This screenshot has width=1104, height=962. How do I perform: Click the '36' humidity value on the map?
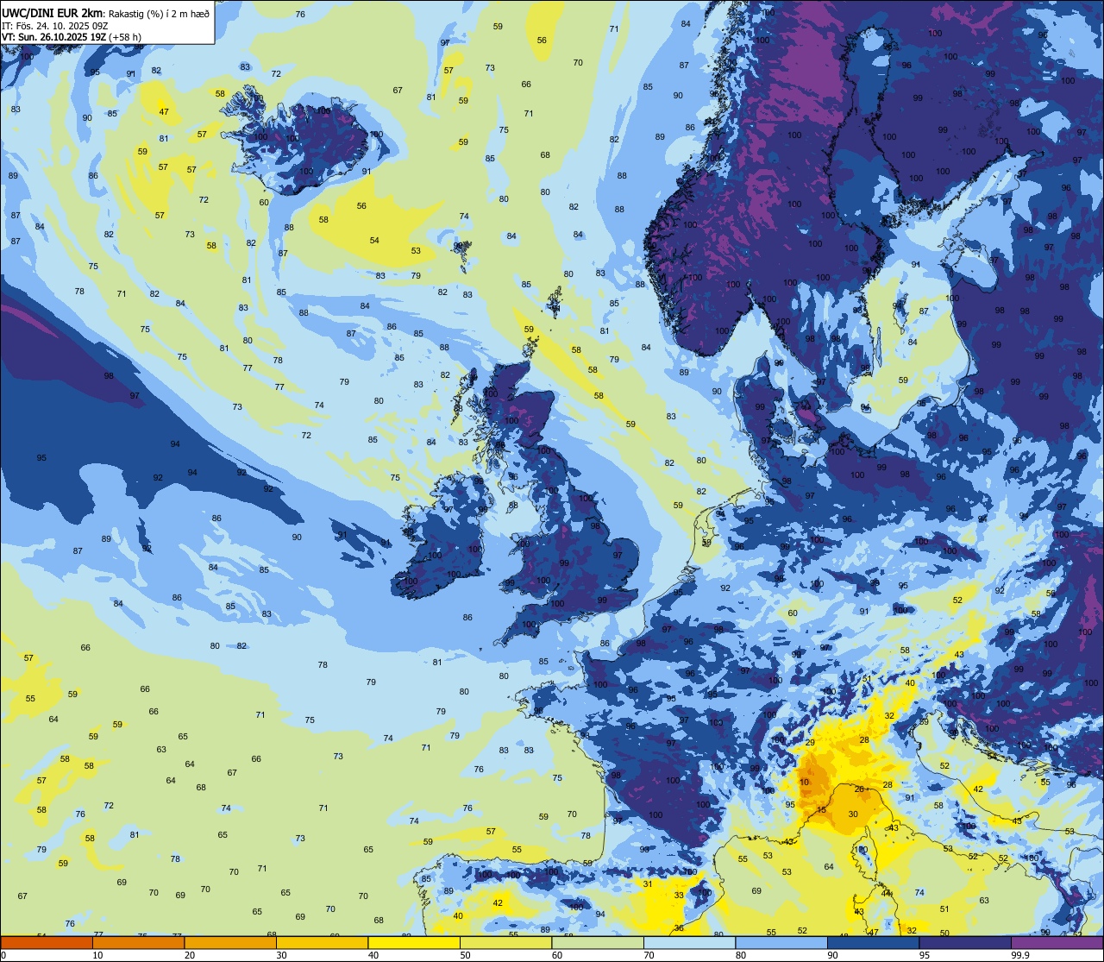tap(680, 928)
